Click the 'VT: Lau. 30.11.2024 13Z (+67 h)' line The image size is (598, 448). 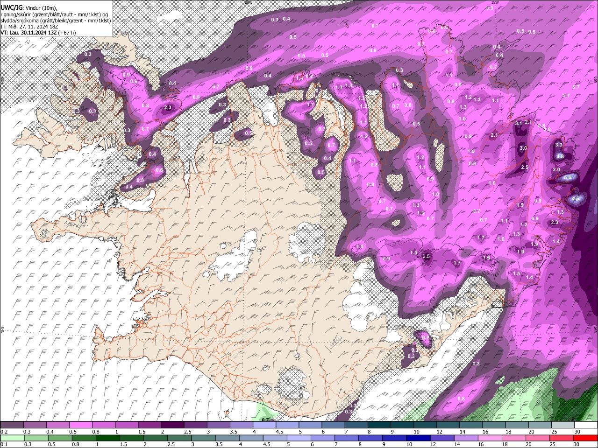click(38, 33)
